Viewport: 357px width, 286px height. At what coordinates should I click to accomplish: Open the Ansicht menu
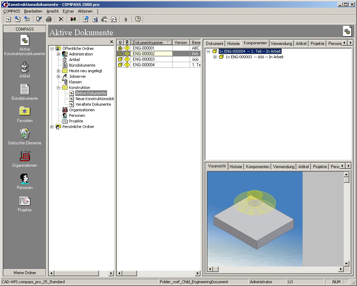[53, 11]
